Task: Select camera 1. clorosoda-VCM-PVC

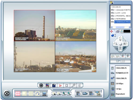Action: tap(121, 10)
